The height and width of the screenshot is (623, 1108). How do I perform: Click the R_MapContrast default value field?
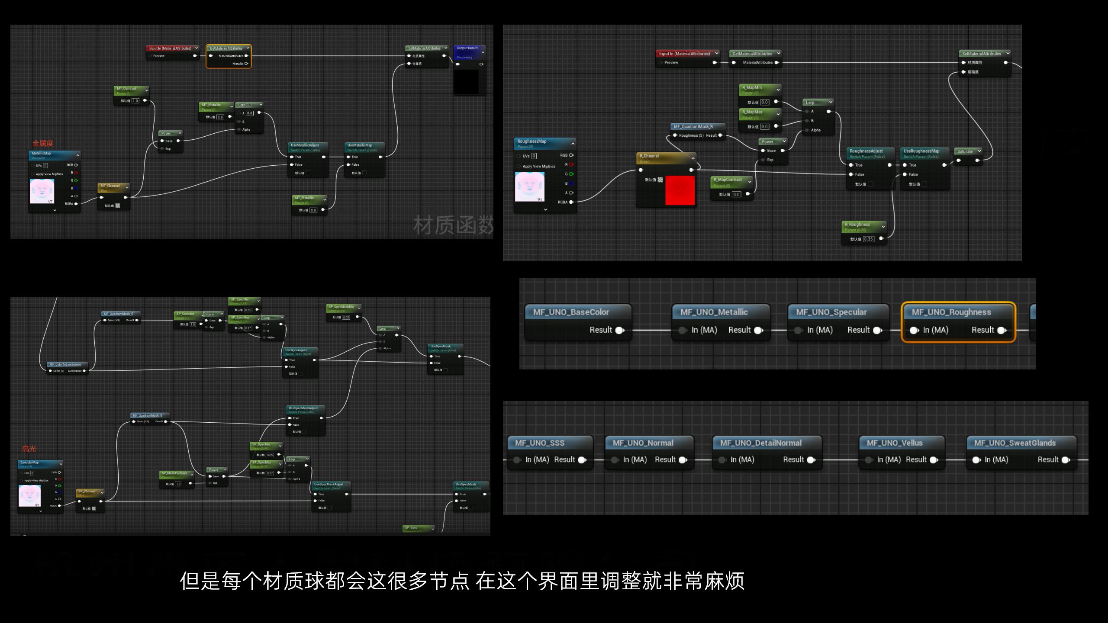(737, 195)
